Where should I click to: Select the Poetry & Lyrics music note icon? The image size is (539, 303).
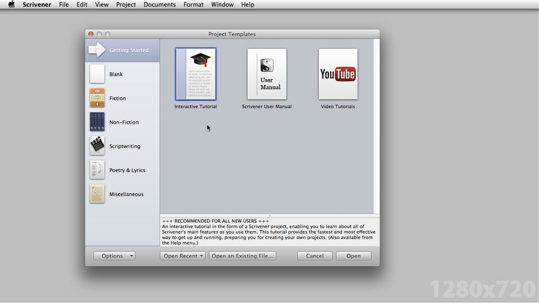point(97,169)
